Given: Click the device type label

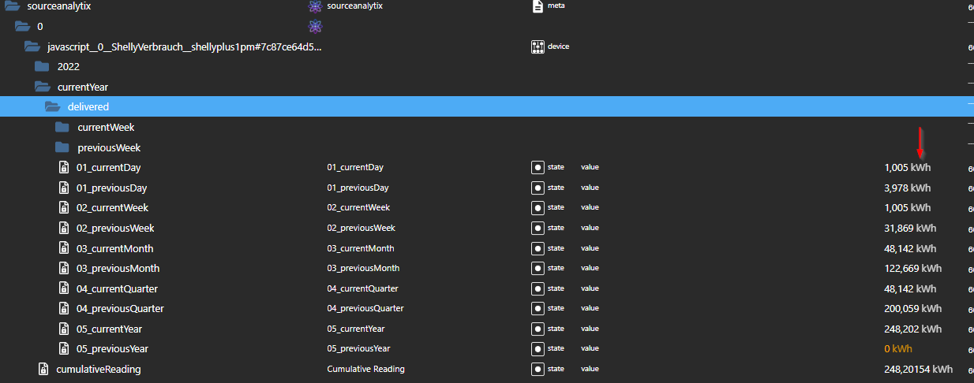Looking at the screenshot, I should coord(558,46).
